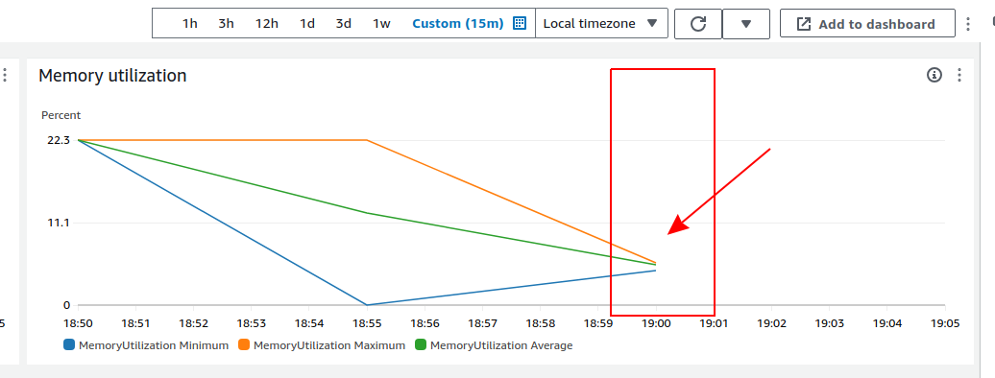Select the 1w time range

pos(381,23)
